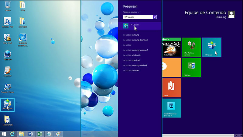Launch the Recovery desktop shortcut
Screen dimensions: 243x137
pyautogui.click(x=7, y=55)
